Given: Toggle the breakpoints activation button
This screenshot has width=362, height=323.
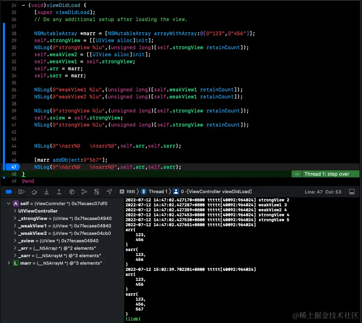Looking at the screenshot, I should click(9, 191).
